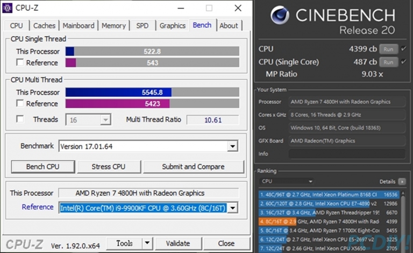Click Multi Thread This Processor bar 5545.8
This screenshot has width=413, height=253.
click(152, 92)
